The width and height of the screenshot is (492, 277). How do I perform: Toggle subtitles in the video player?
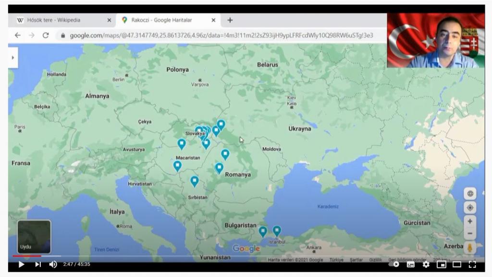[x=410, y=265]
